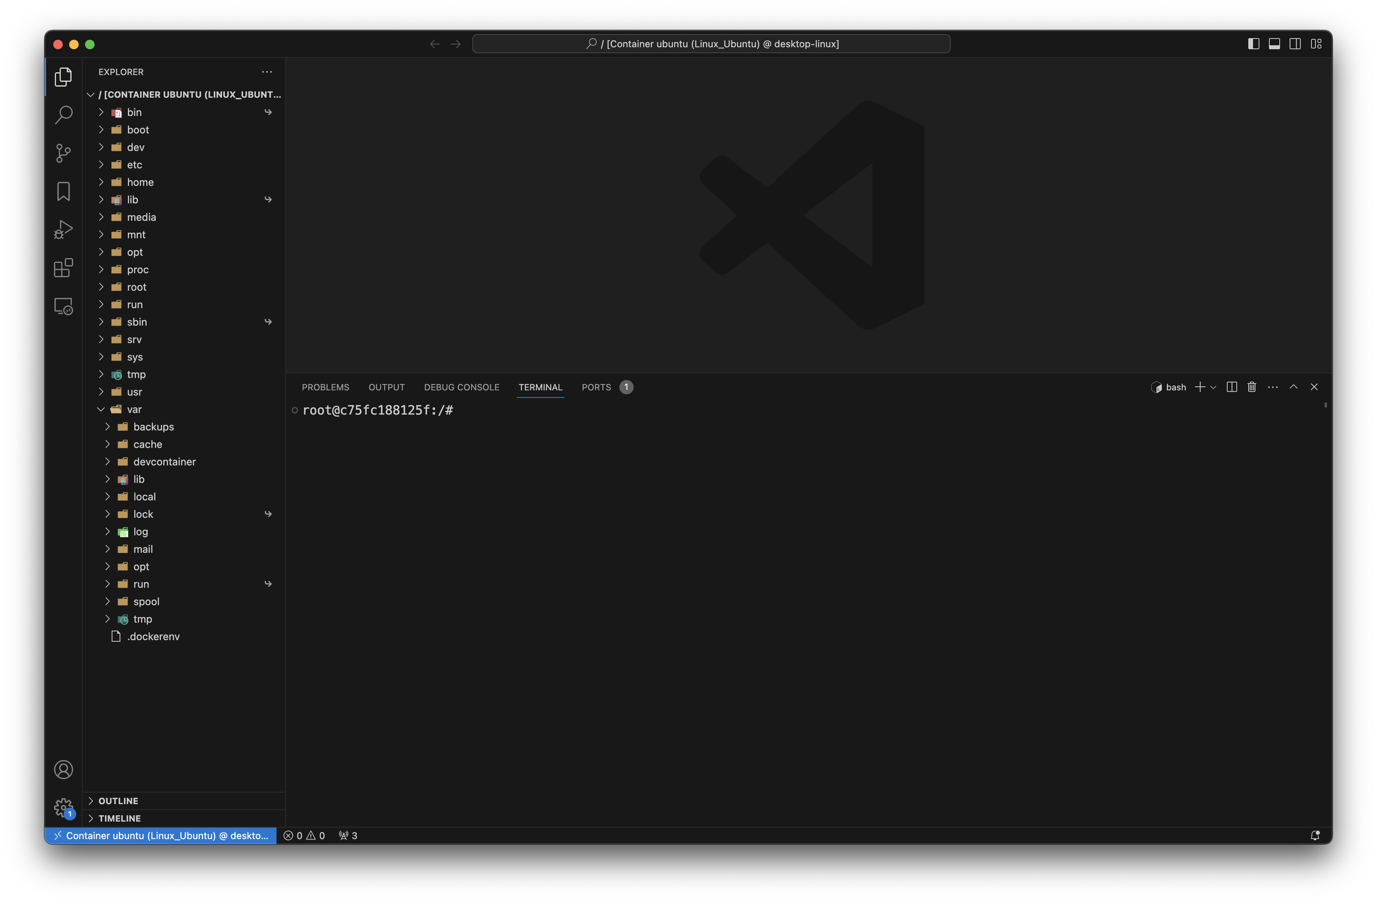Open the Explorer view in activity bar
This screenshot has width=1377, height=903.
pos(64,76)
